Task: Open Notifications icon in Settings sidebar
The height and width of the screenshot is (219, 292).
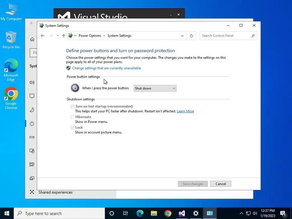Action: pos(32,96)
